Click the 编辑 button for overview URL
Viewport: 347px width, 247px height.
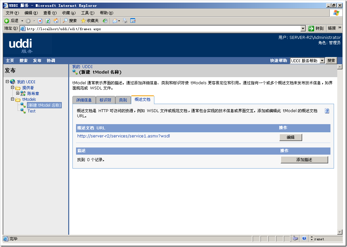[x=290, y=137]
